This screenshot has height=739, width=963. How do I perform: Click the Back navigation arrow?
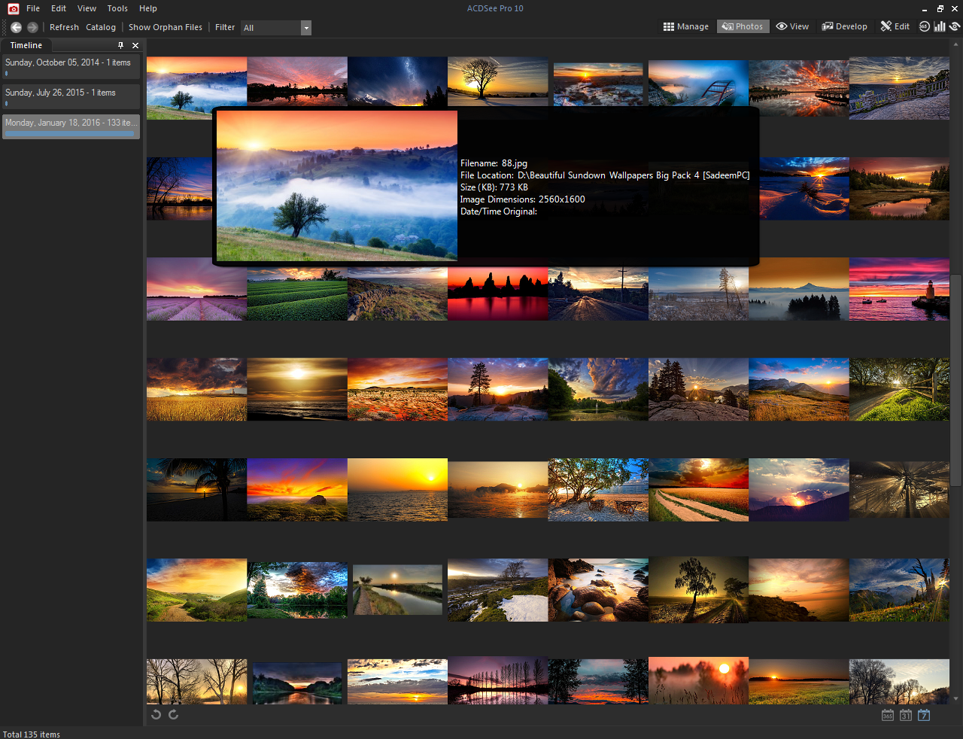tap(16, 27)
